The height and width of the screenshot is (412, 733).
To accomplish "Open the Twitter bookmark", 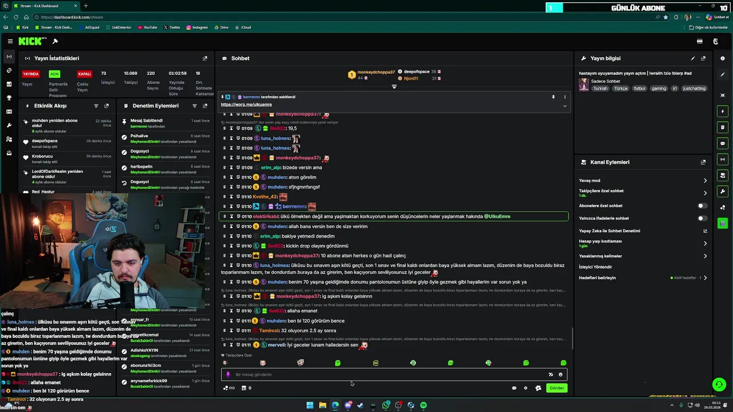I will pos(172,27).
